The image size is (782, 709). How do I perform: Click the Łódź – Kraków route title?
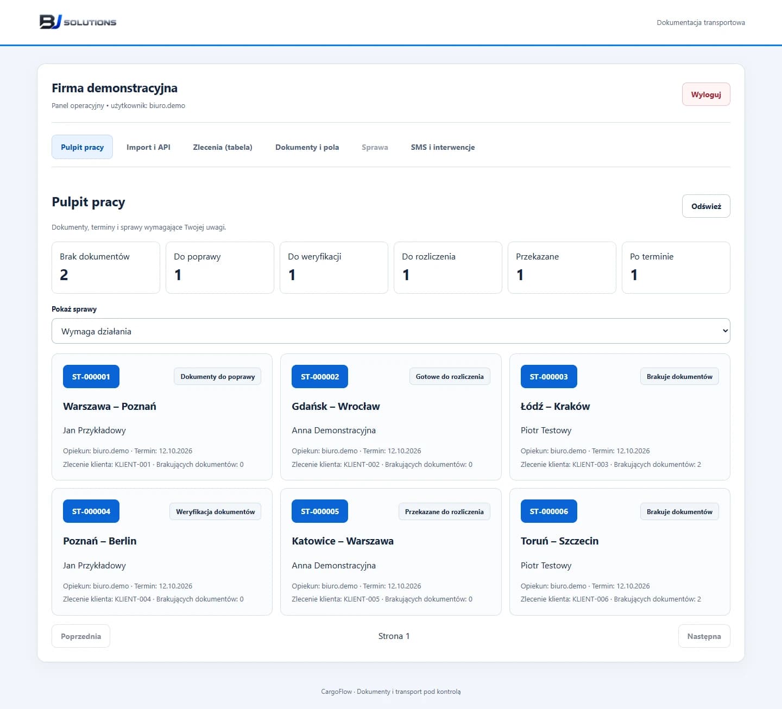(x=555, y=407)
